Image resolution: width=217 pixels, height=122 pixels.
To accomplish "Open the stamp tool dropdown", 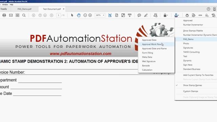I will 177,15.
